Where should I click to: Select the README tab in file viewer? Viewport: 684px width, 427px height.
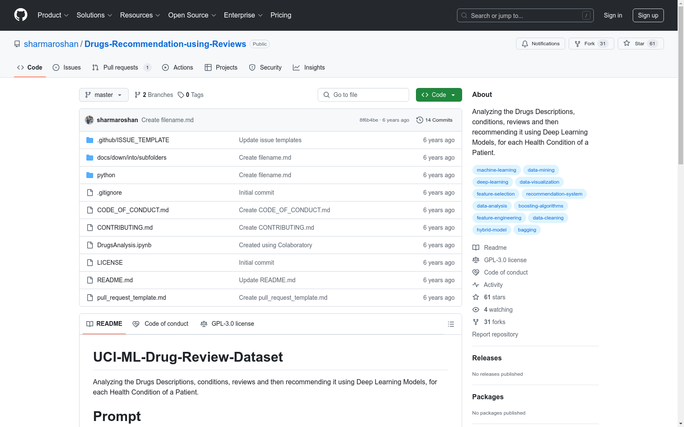[x=104, y=324]
